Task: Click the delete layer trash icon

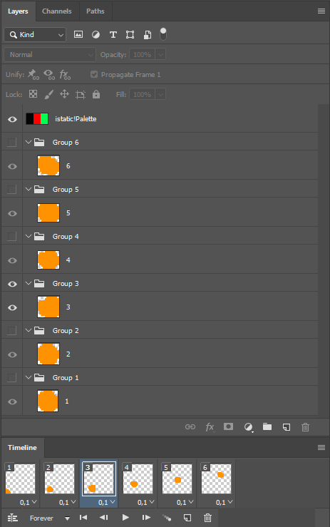Action: pyautogui.click(x=305, y=427)
